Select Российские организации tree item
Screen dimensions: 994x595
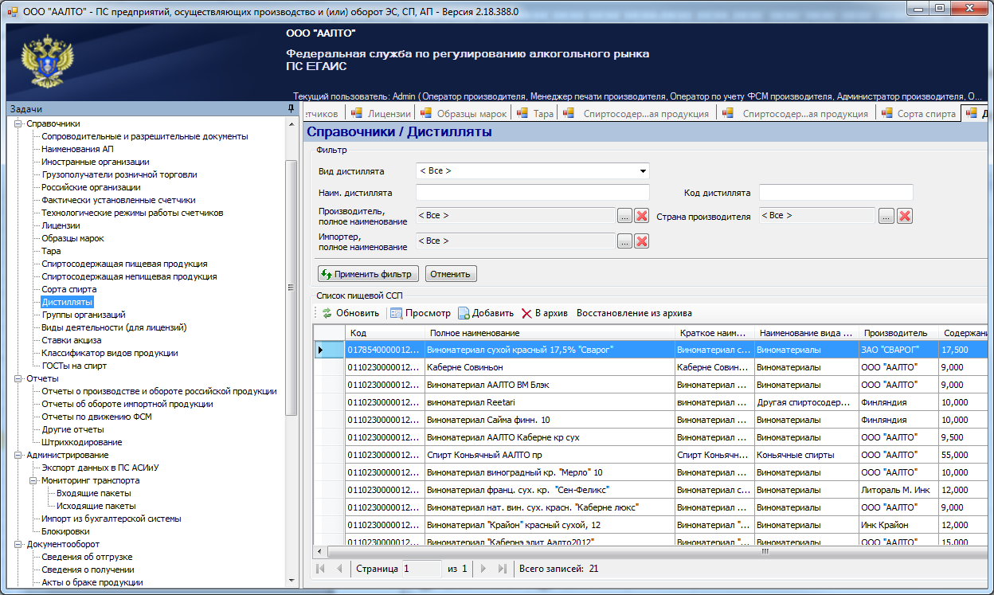[x=91, y=187]
